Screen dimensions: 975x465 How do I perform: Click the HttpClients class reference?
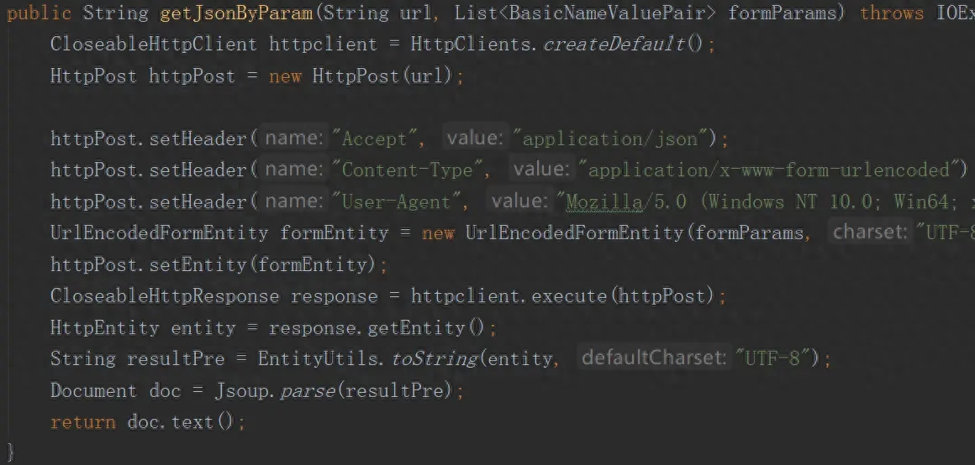tap(471, 44)
